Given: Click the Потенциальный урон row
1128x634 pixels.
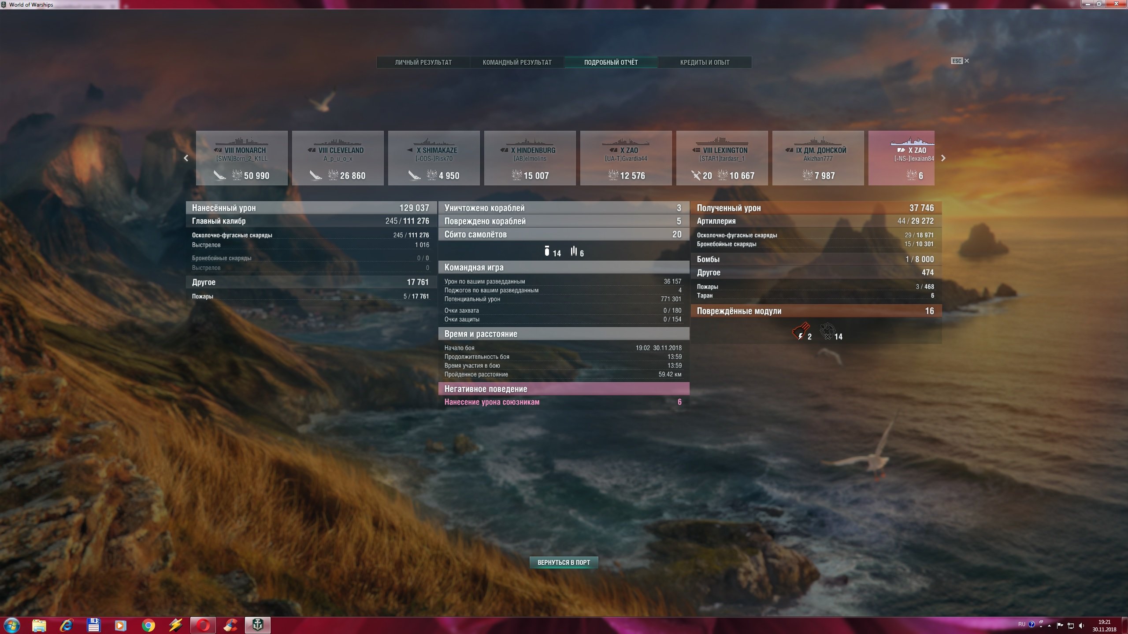Looking at the screenshot, I should click(564, 299).
